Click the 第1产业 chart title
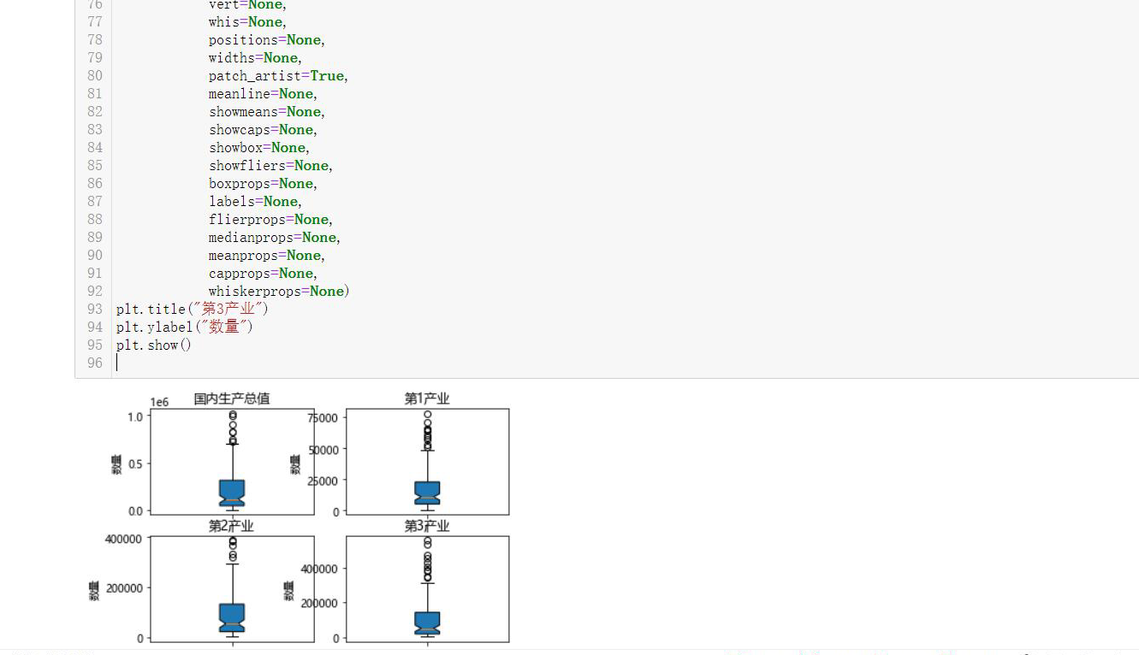Screen dimensions: 1139x655 (427, 398)
